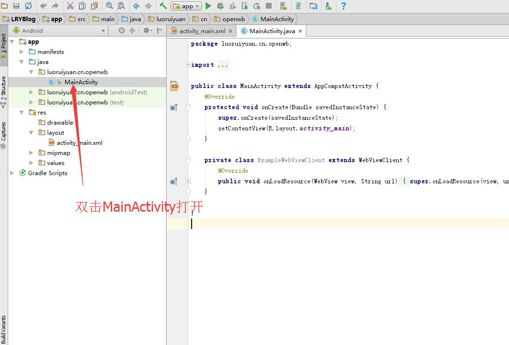This screenshot has width=509, height=345.
Task: Expand the androidTest package
Action: coord(31,92)
